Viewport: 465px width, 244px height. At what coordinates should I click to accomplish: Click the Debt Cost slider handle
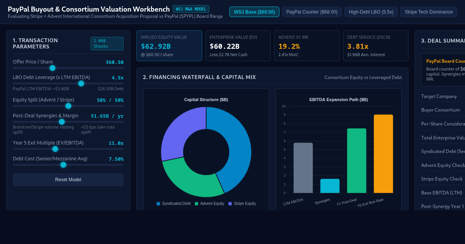(x=63, y=165)
